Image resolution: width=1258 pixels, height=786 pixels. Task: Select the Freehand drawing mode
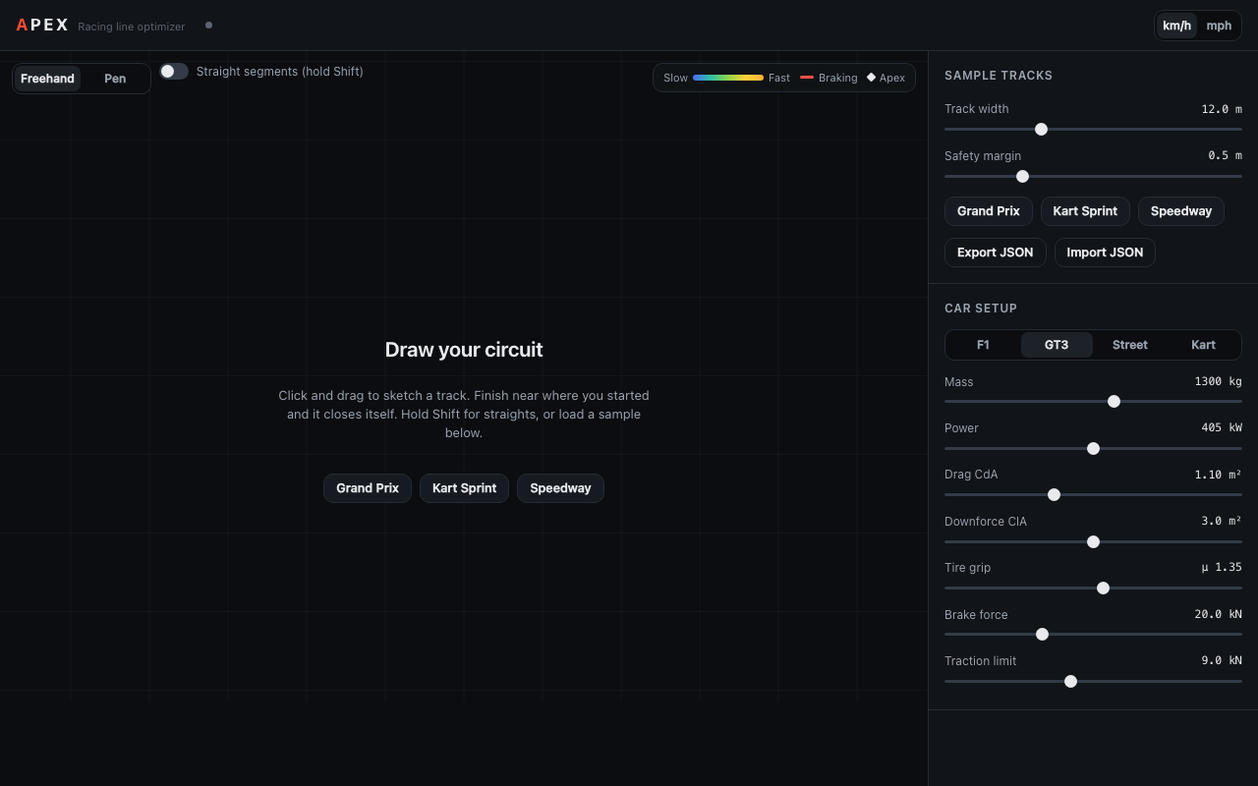pyautogui.click(x=47, y=79)
